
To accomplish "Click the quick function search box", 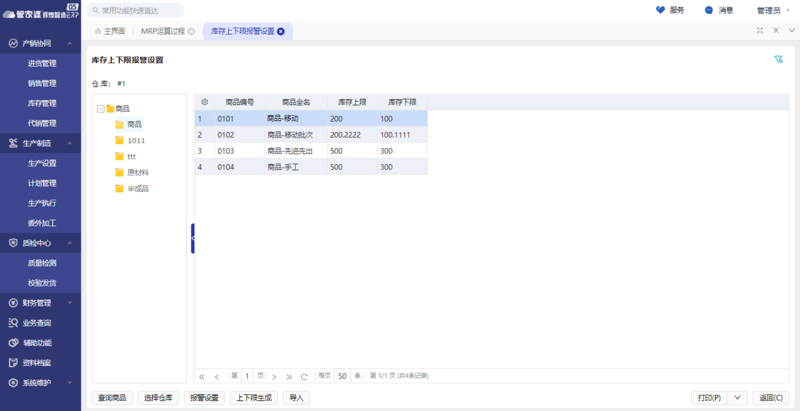I will [x=135, y=11].
